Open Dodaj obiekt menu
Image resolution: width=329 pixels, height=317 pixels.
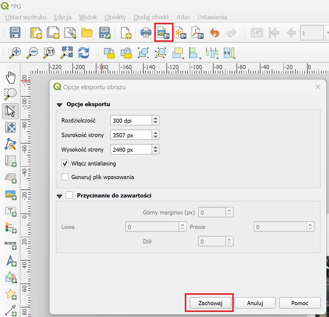coord(151,17)
